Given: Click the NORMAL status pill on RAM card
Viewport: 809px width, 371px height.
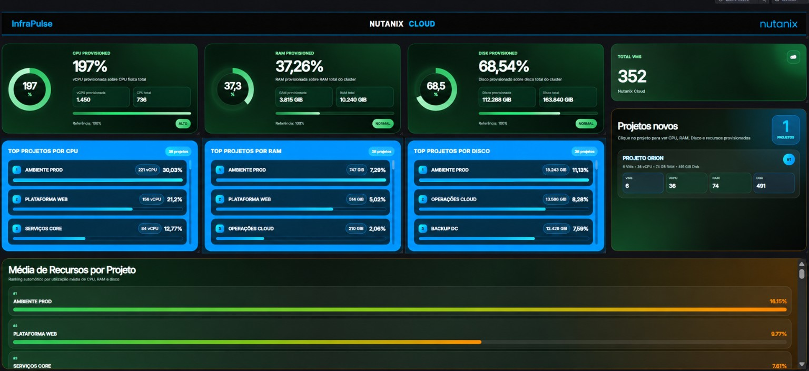Looking at the screenshot, I should point(383,124).
